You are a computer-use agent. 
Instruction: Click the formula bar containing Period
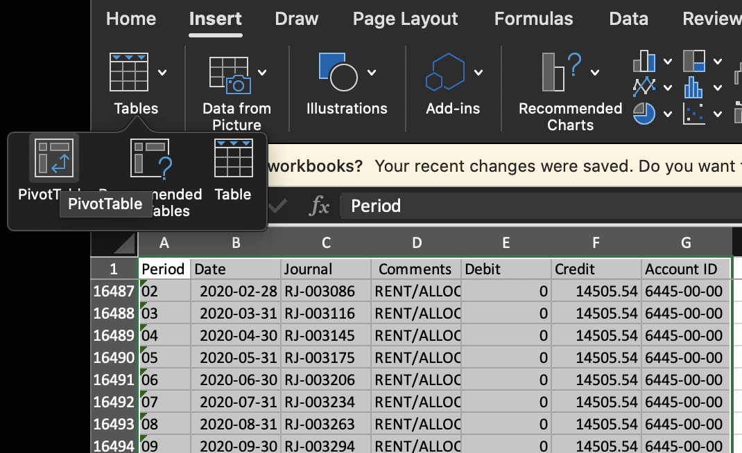coord(541,206)
